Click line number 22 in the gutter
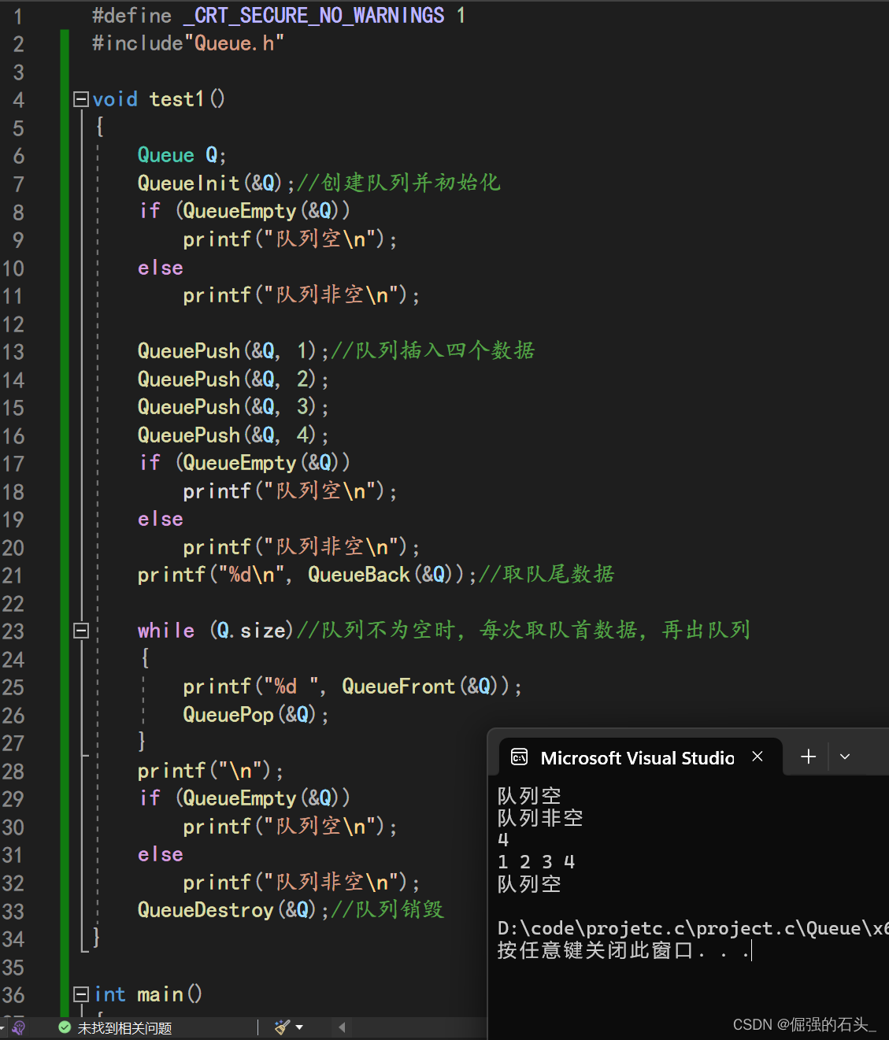This screenshot has height=1040, width=889. 13,604
